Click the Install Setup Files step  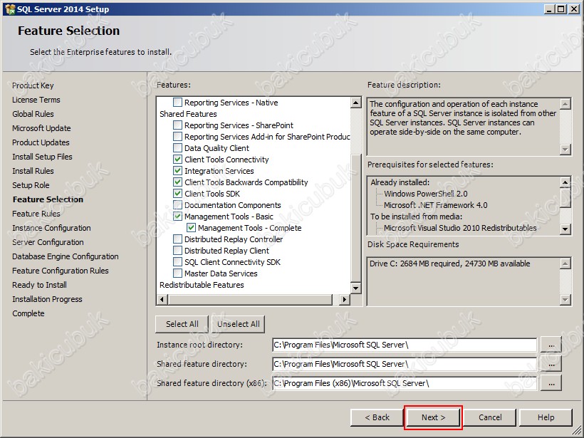coord(42,157)
